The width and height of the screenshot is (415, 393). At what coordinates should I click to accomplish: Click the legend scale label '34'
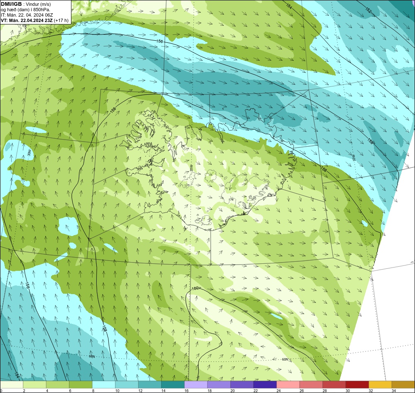393,391
